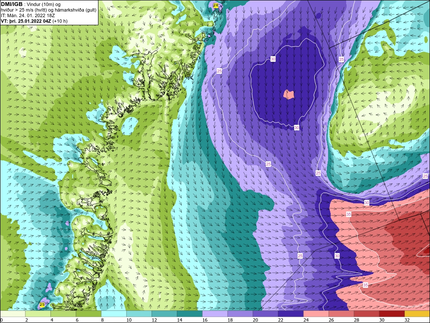This screenshot has width=430, height=323.
Task: Click the legend scale label "18"
Action: tap(230, 320)
